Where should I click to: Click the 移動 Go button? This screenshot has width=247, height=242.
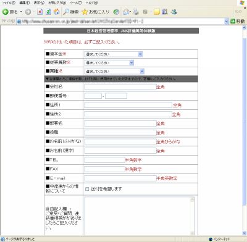pyautogui.click(x=238, y=21)
